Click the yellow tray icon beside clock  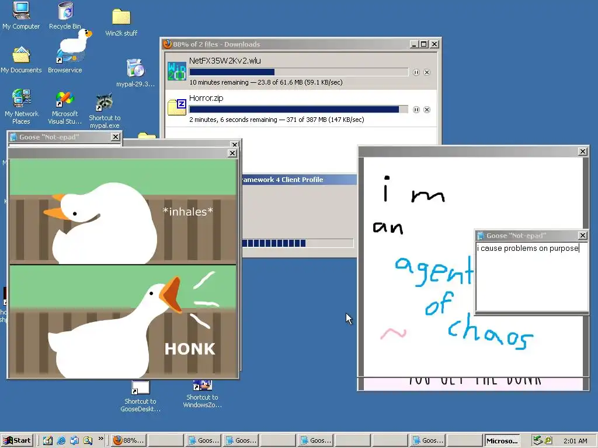(x=548, y=440)
